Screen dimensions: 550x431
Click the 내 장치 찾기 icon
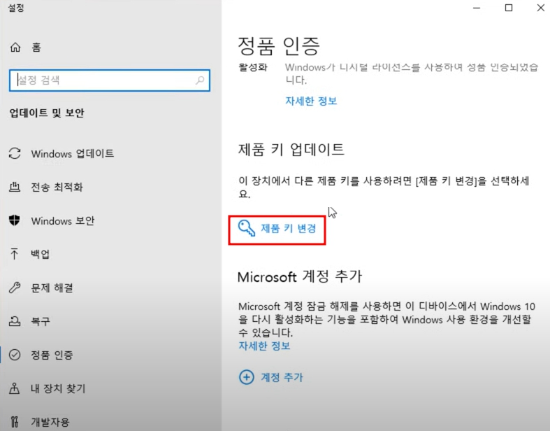15,388
